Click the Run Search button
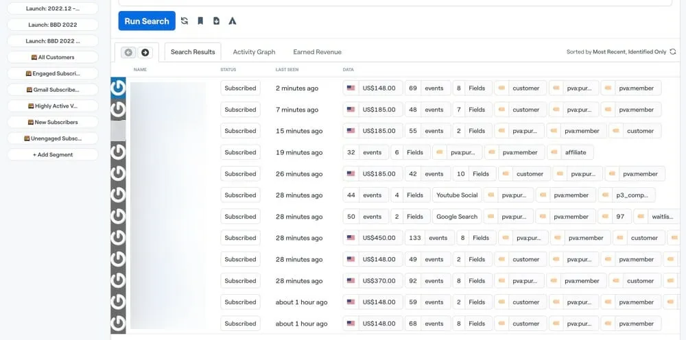Image resolution: width=686 pixels, height=340 pixels. click(x=147, y=21)
